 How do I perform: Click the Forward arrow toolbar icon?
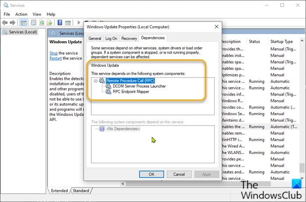(13, 23)
